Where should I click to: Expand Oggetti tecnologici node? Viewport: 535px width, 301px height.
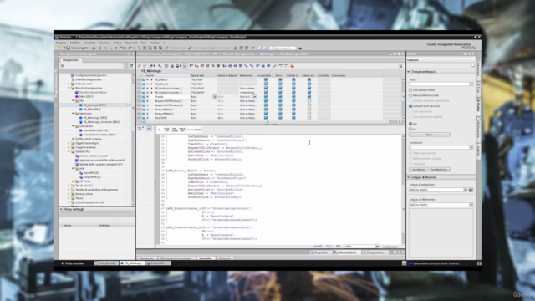pos(69,143)
